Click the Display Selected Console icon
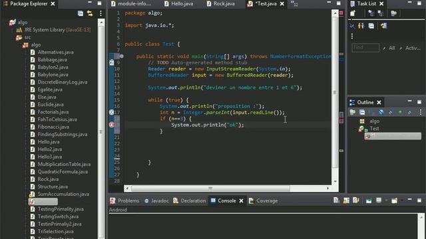This screenshot has width=426, height=239. tap(379, 200)
